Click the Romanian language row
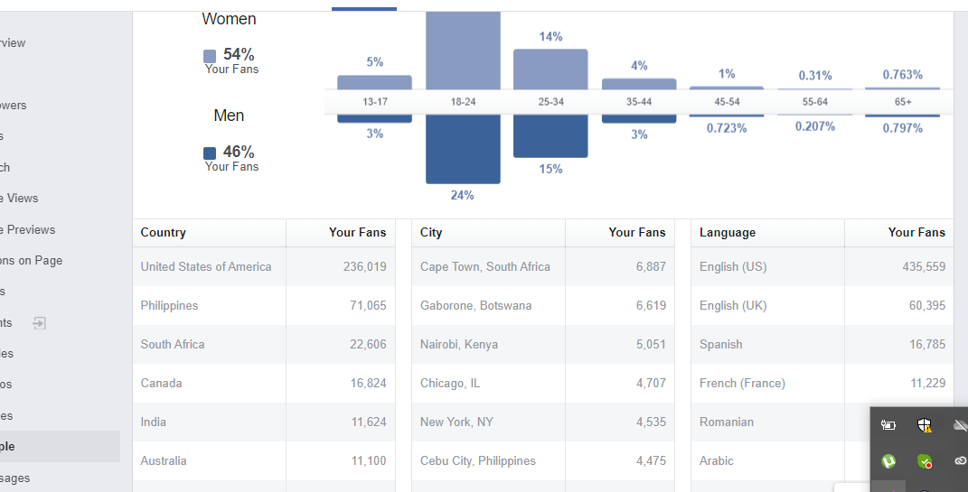 click(x=781, y=422)
